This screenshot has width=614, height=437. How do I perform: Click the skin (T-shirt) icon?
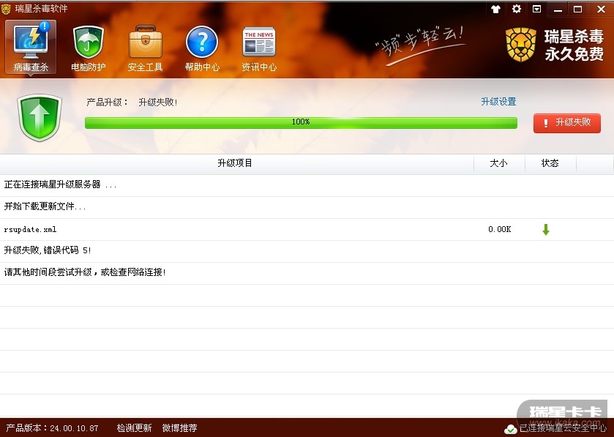[x=495, y=9]
